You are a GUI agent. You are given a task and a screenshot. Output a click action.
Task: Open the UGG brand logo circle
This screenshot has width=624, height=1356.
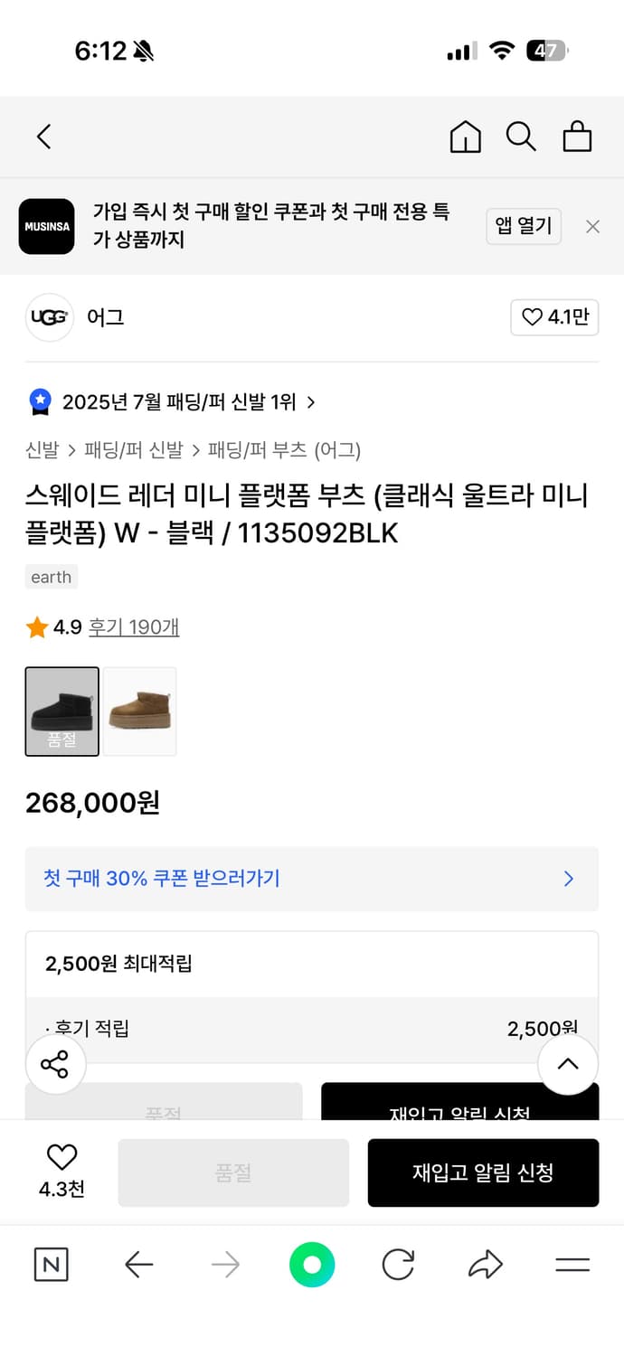coord(49,317)
